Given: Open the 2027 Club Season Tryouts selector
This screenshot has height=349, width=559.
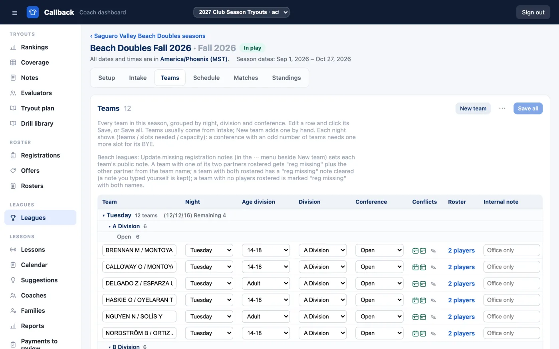Looking at the screenshot, I should pos(242,12).
